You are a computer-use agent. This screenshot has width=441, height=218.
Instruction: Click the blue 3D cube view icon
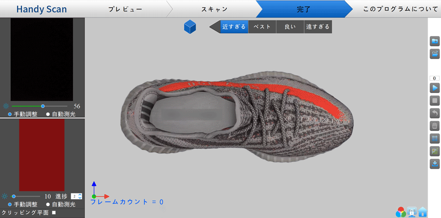point(190,27)
